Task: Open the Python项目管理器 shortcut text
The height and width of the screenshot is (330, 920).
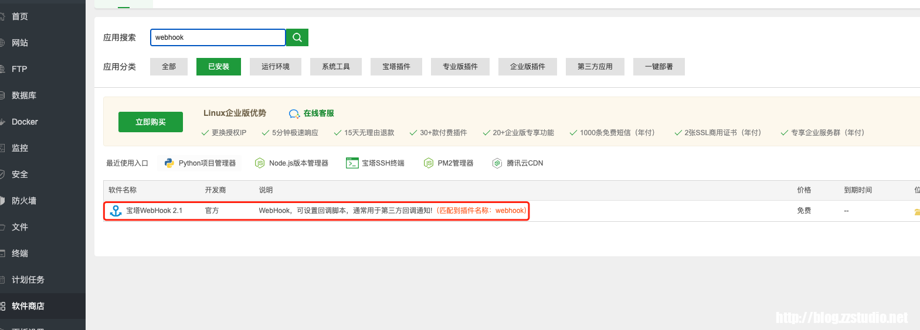Action: click(207, 163)
